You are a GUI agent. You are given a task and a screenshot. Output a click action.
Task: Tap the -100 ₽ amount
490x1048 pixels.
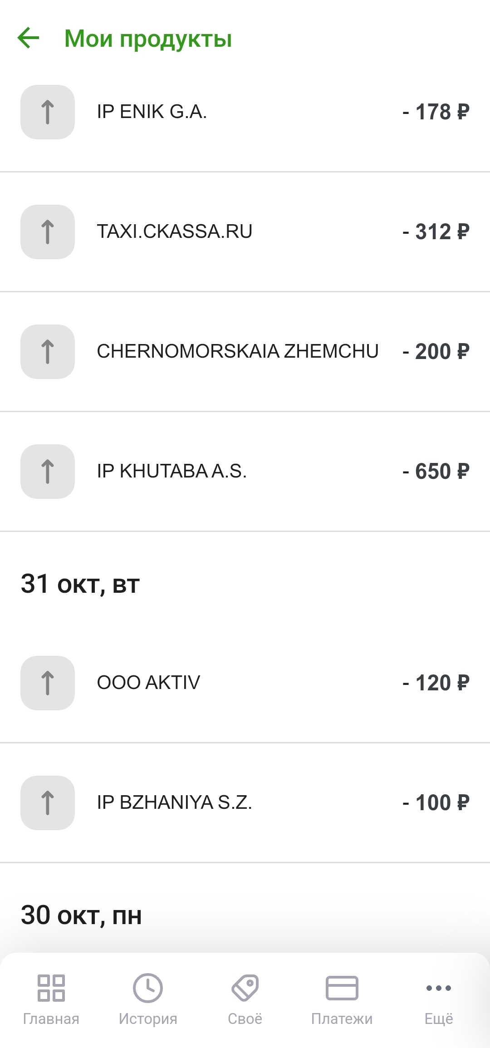pos(436,803)
